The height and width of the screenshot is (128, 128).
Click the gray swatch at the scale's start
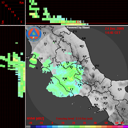pyautogui.click(x=28, y=126)
